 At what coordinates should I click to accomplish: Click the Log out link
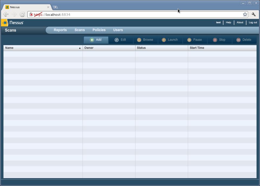click(x=253, y=22)
